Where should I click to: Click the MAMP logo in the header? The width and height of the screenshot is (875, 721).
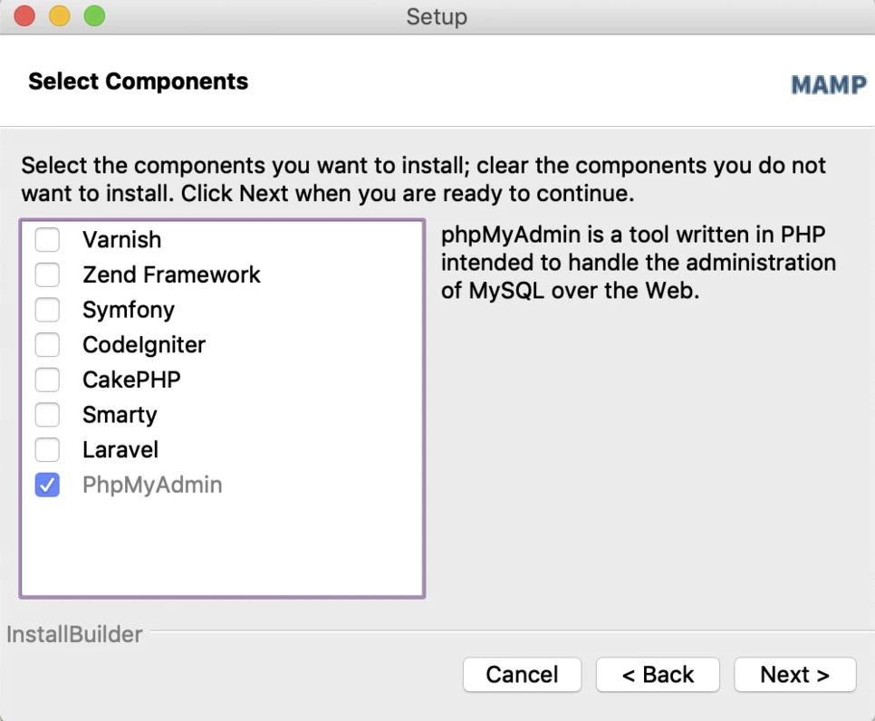[829, 85]
